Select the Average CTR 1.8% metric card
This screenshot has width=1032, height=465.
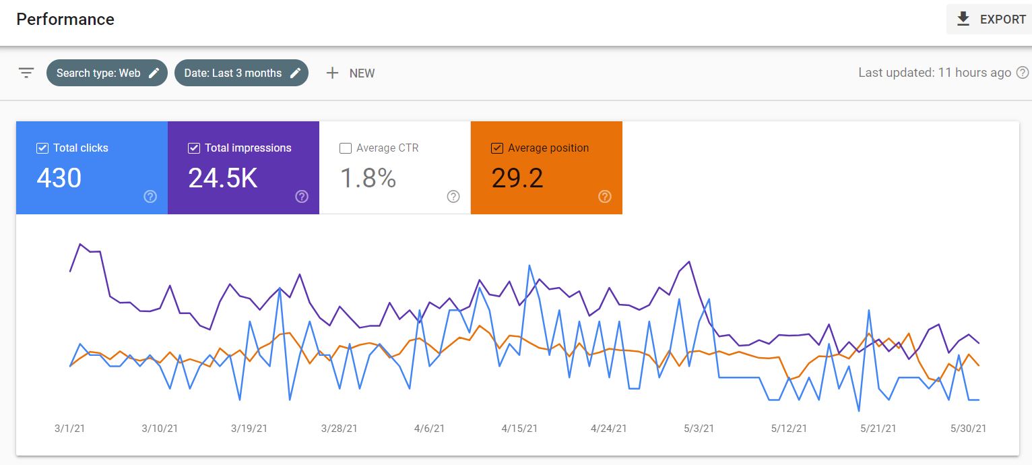[395, 168]
